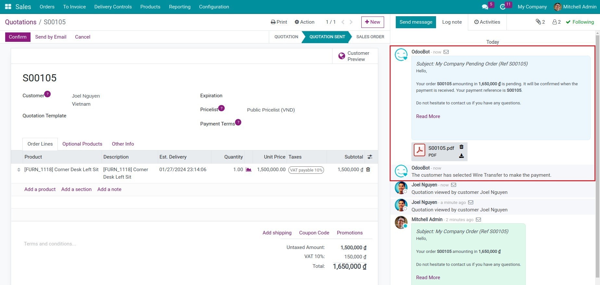
Task: Open the Orders menu
Action: tap(47, 7)
